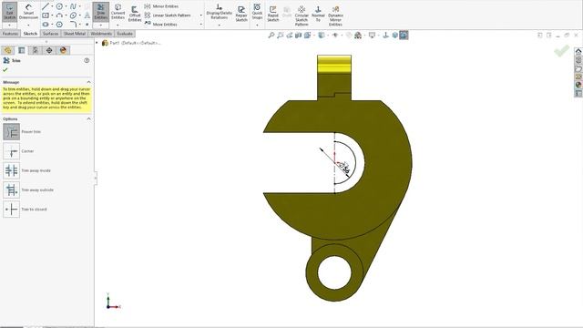Collapse the Options section

(89, 118)
